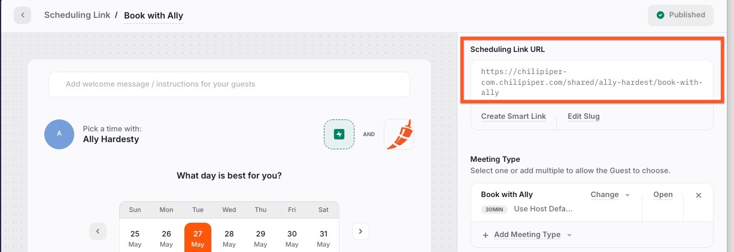Click the back arrow button

coord(23,15)
